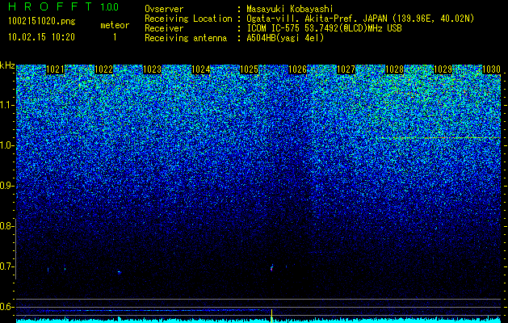Click the 'meteor' count label
The image size is (508, 323).
coord(115,25)
